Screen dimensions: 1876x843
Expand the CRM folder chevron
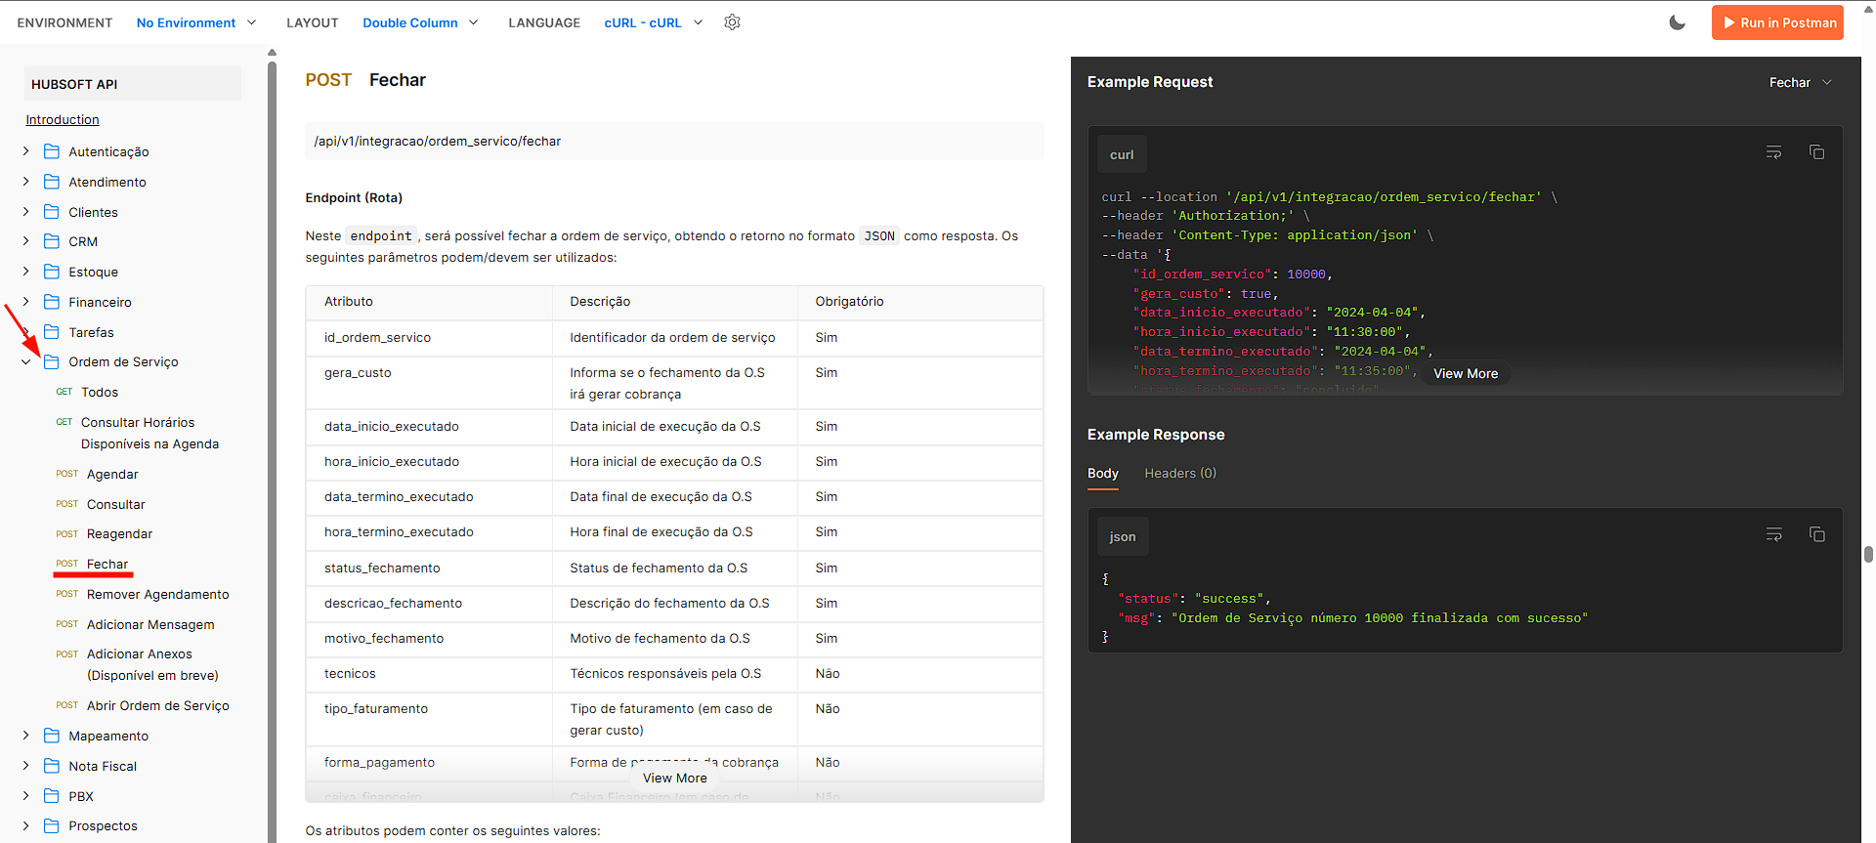[25, 241]
